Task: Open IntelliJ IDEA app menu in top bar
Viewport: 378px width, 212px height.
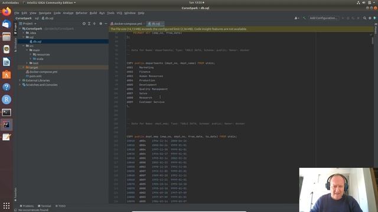Action: (49, 2)
